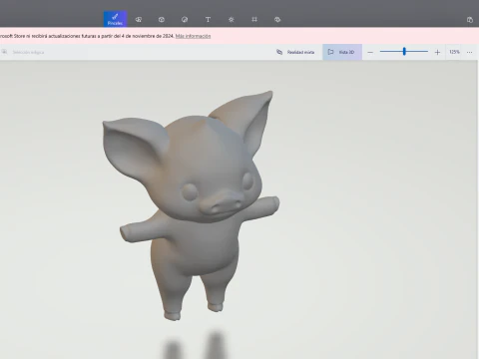Zoom in with the plus button
479x359 pixels.
pos(437,52)
